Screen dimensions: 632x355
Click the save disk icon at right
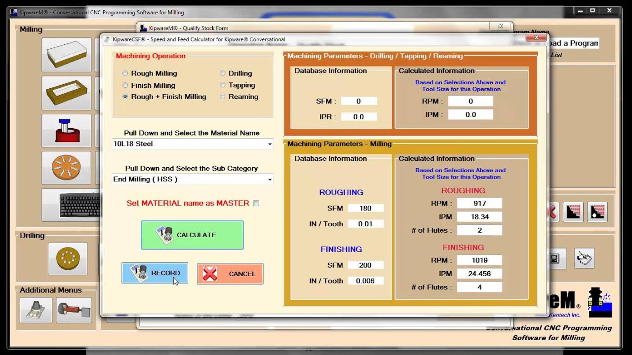click(x=554, y=258)
